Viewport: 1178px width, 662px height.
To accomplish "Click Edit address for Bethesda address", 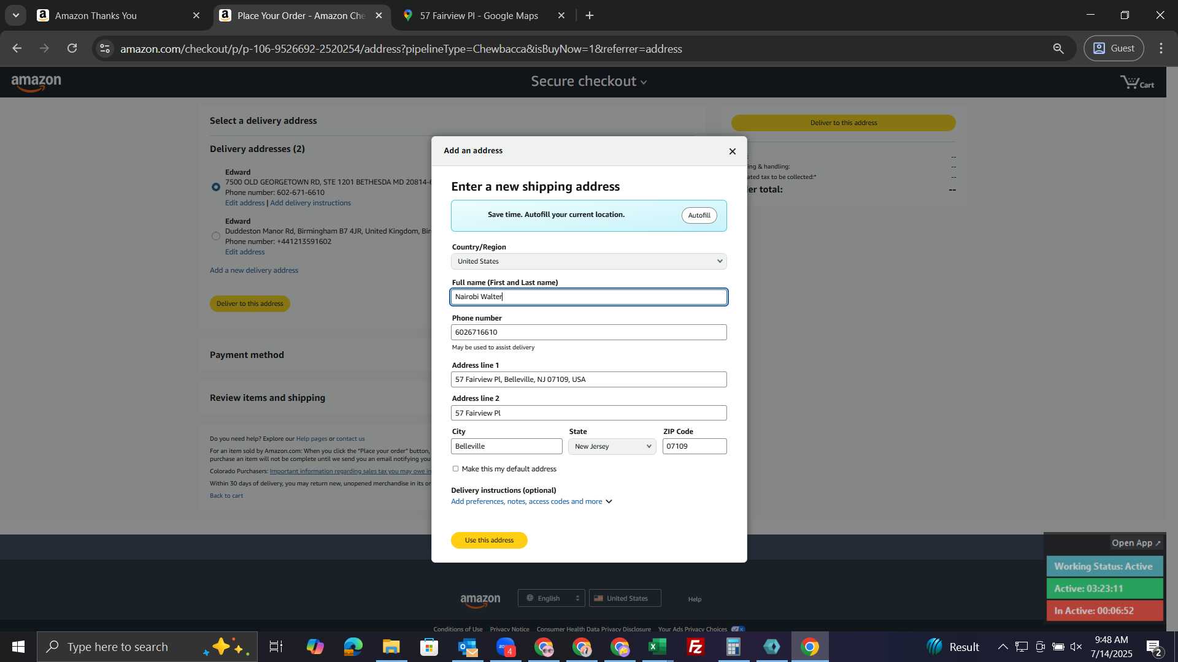I will 245,203.
